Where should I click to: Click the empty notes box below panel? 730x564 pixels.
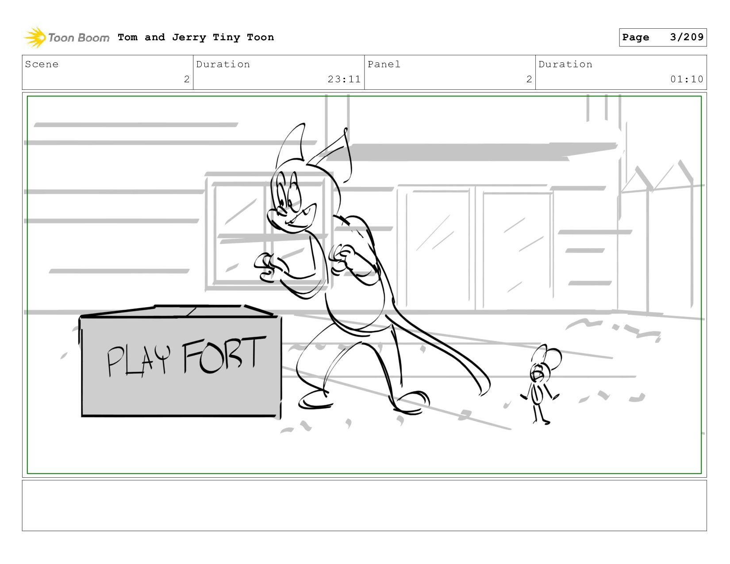click(x=364, y=506)
